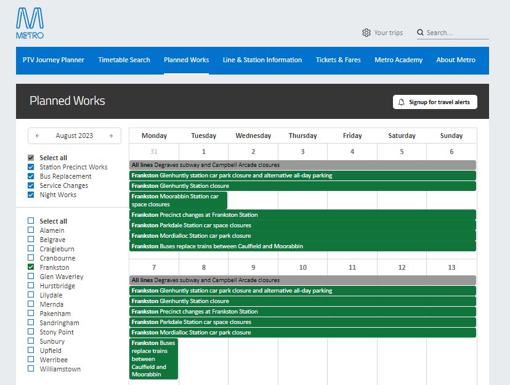The height and width of the screenshot is (385, 510).
Task: Open second week Degraves subway closures event
Action: click(302, 280)
